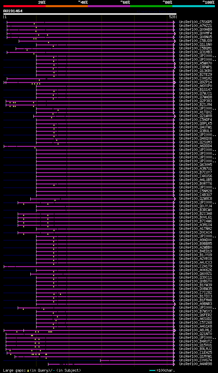Click the orange ~40% identity legend segment
Image resolution: width=218 pixels, height=373 pixels.
(x=67, y=6)
